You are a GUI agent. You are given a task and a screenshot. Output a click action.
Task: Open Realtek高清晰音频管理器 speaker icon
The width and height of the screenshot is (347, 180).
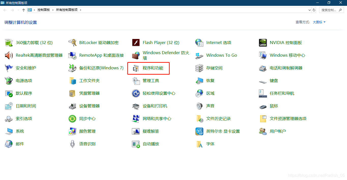tap(9, 55)
